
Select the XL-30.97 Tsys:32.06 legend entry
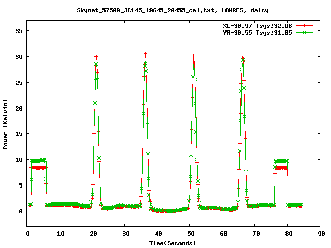[x=258, y=26]
